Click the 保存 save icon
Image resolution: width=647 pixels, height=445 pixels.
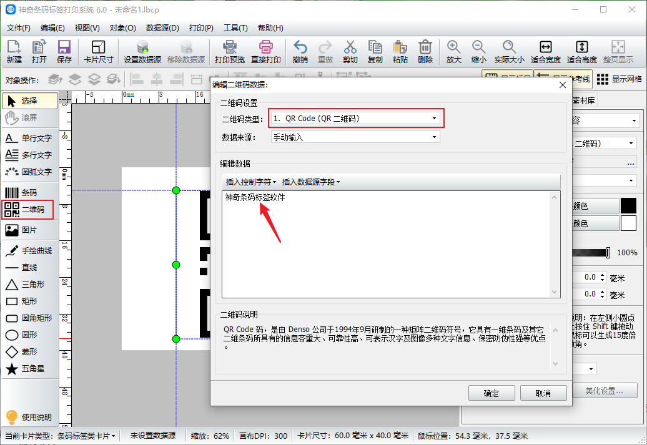click(64, 52)
